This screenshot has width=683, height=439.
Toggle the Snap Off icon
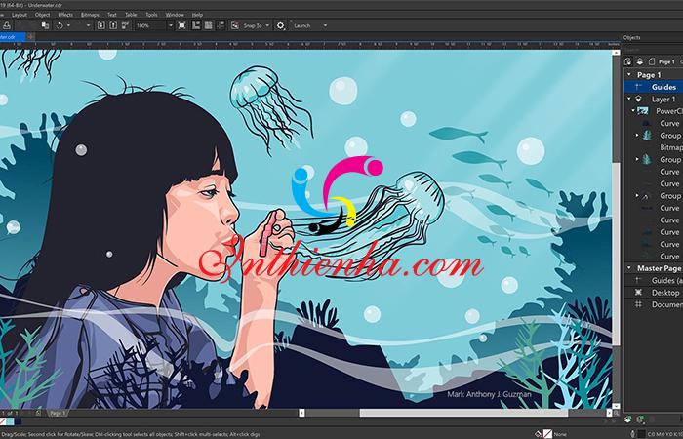point(235,25)
